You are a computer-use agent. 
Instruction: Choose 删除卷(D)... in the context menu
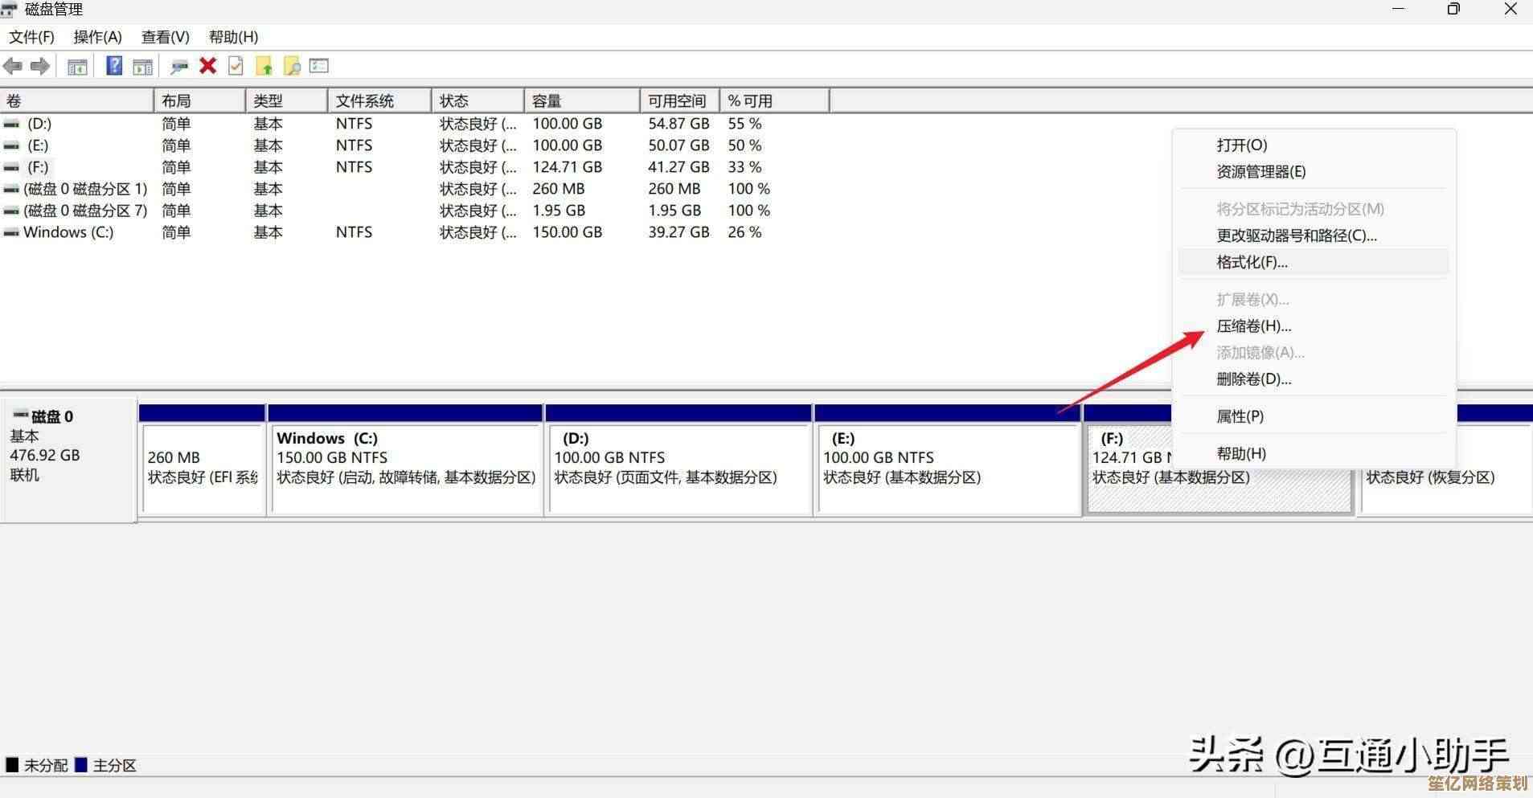click(1253, 379)
